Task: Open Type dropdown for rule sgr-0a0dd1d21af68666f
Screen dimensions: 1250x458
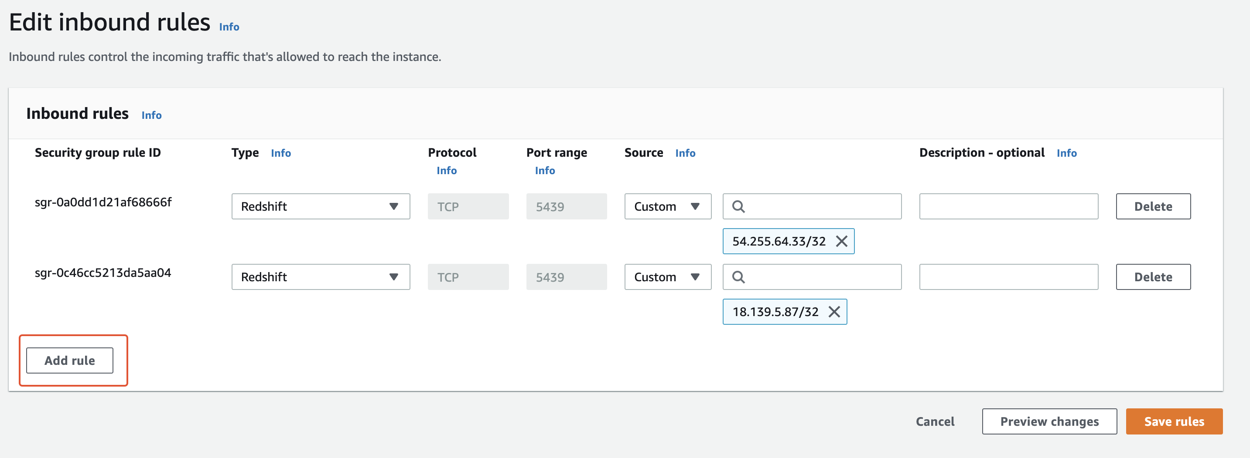Action: pyautogui.click(x=320, y=207)
